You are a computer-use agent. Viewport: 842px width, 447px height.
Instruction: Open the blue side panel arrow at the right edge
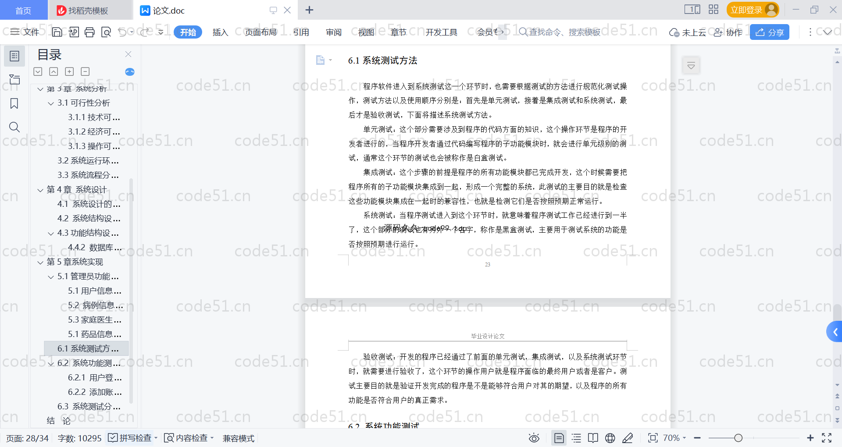835,332
